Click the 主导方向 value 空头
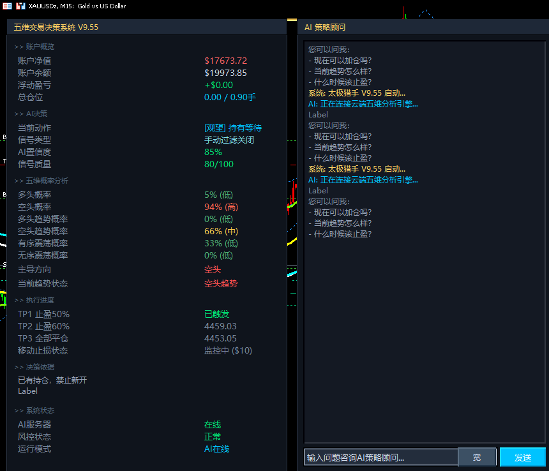The height and width of the screenshot is (471, 549). tap(213, 269)
